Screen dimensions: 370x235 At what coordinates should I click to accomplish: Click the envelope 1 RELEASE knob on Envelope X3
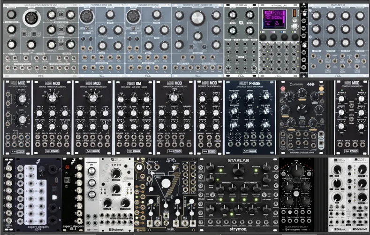pos(360,16)
